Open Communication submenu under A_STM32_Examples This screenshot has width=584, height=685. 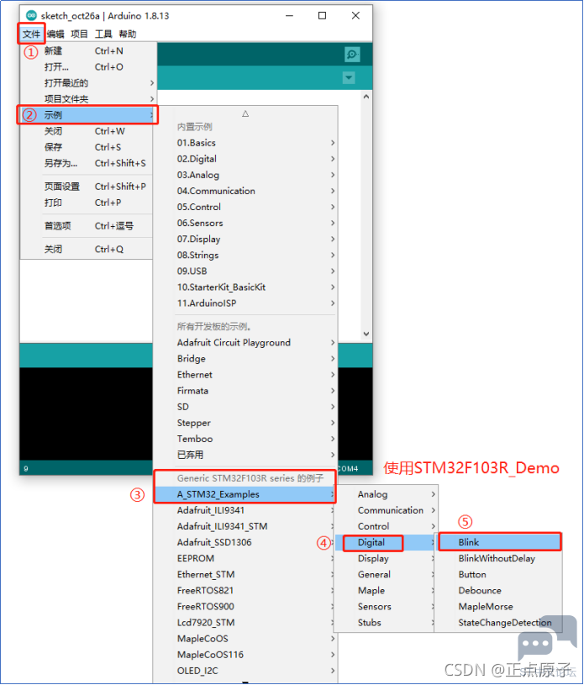tap(387, 510)
